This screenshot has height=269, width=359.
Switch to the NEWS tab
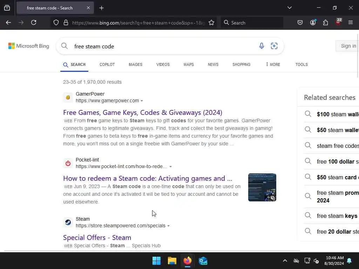[x=213, y=64]
